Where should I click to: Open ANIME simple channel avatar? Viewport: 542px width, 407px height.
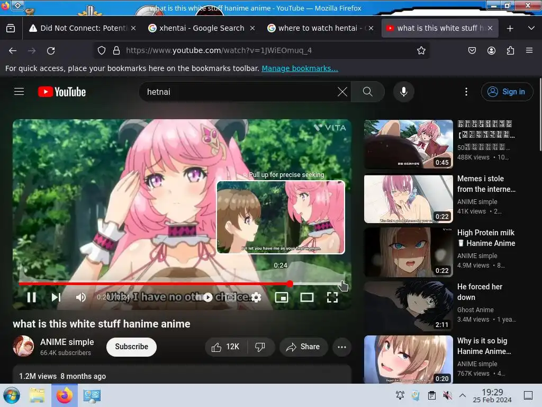(x=23, y=346)
